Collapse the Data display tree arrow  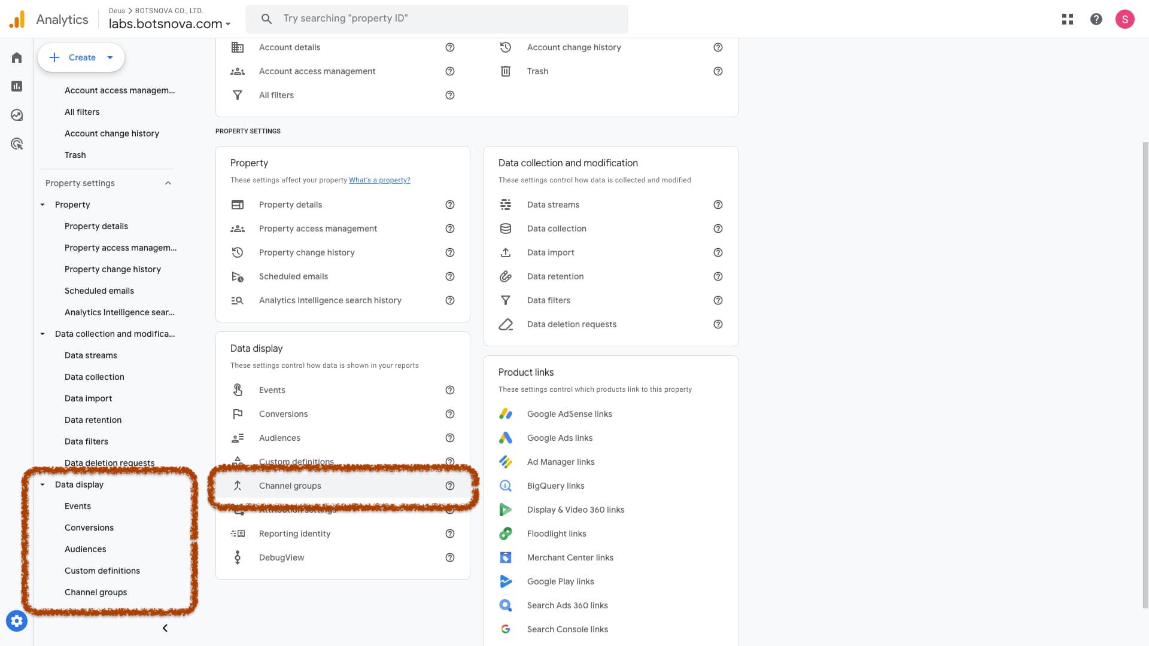click(x=42, y=484)
